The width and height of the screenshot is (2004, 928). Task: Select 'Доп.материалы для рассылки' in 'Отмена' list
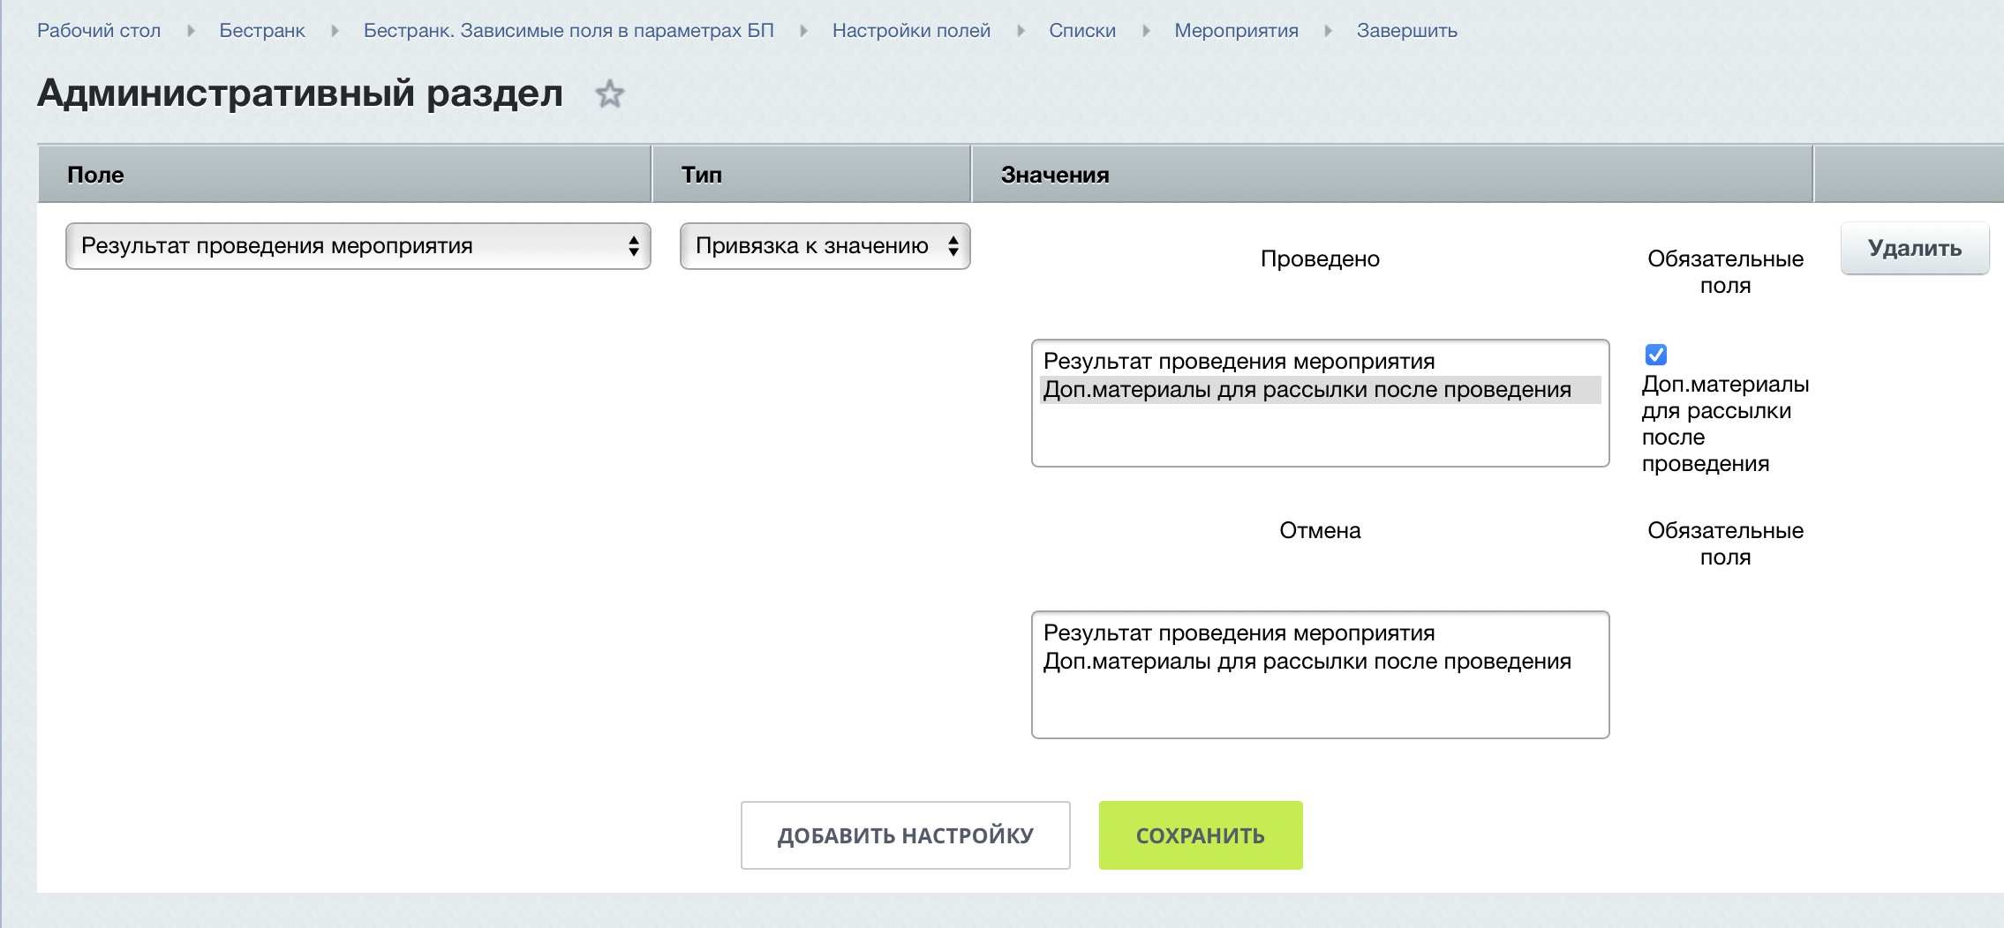[1307, 662]
